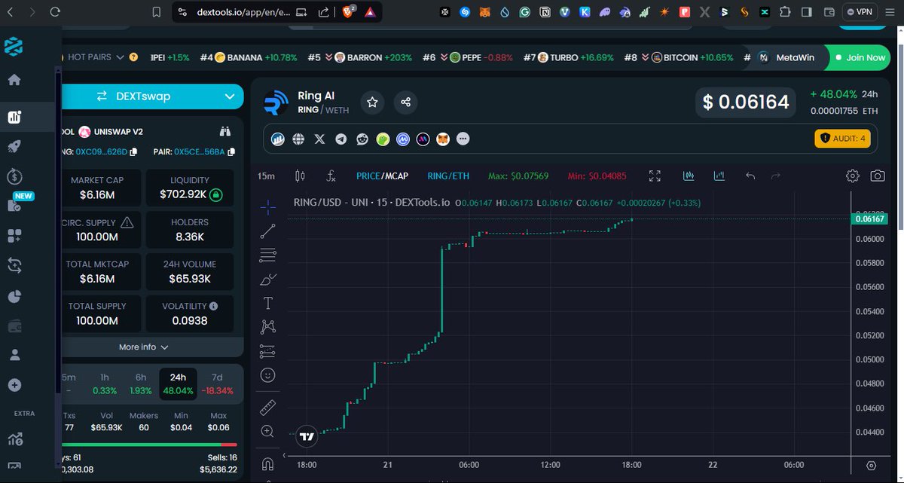Take a chart snapshot with camera icon
Viewport: 904px width, 483px height.
click(x=877, y=176)
